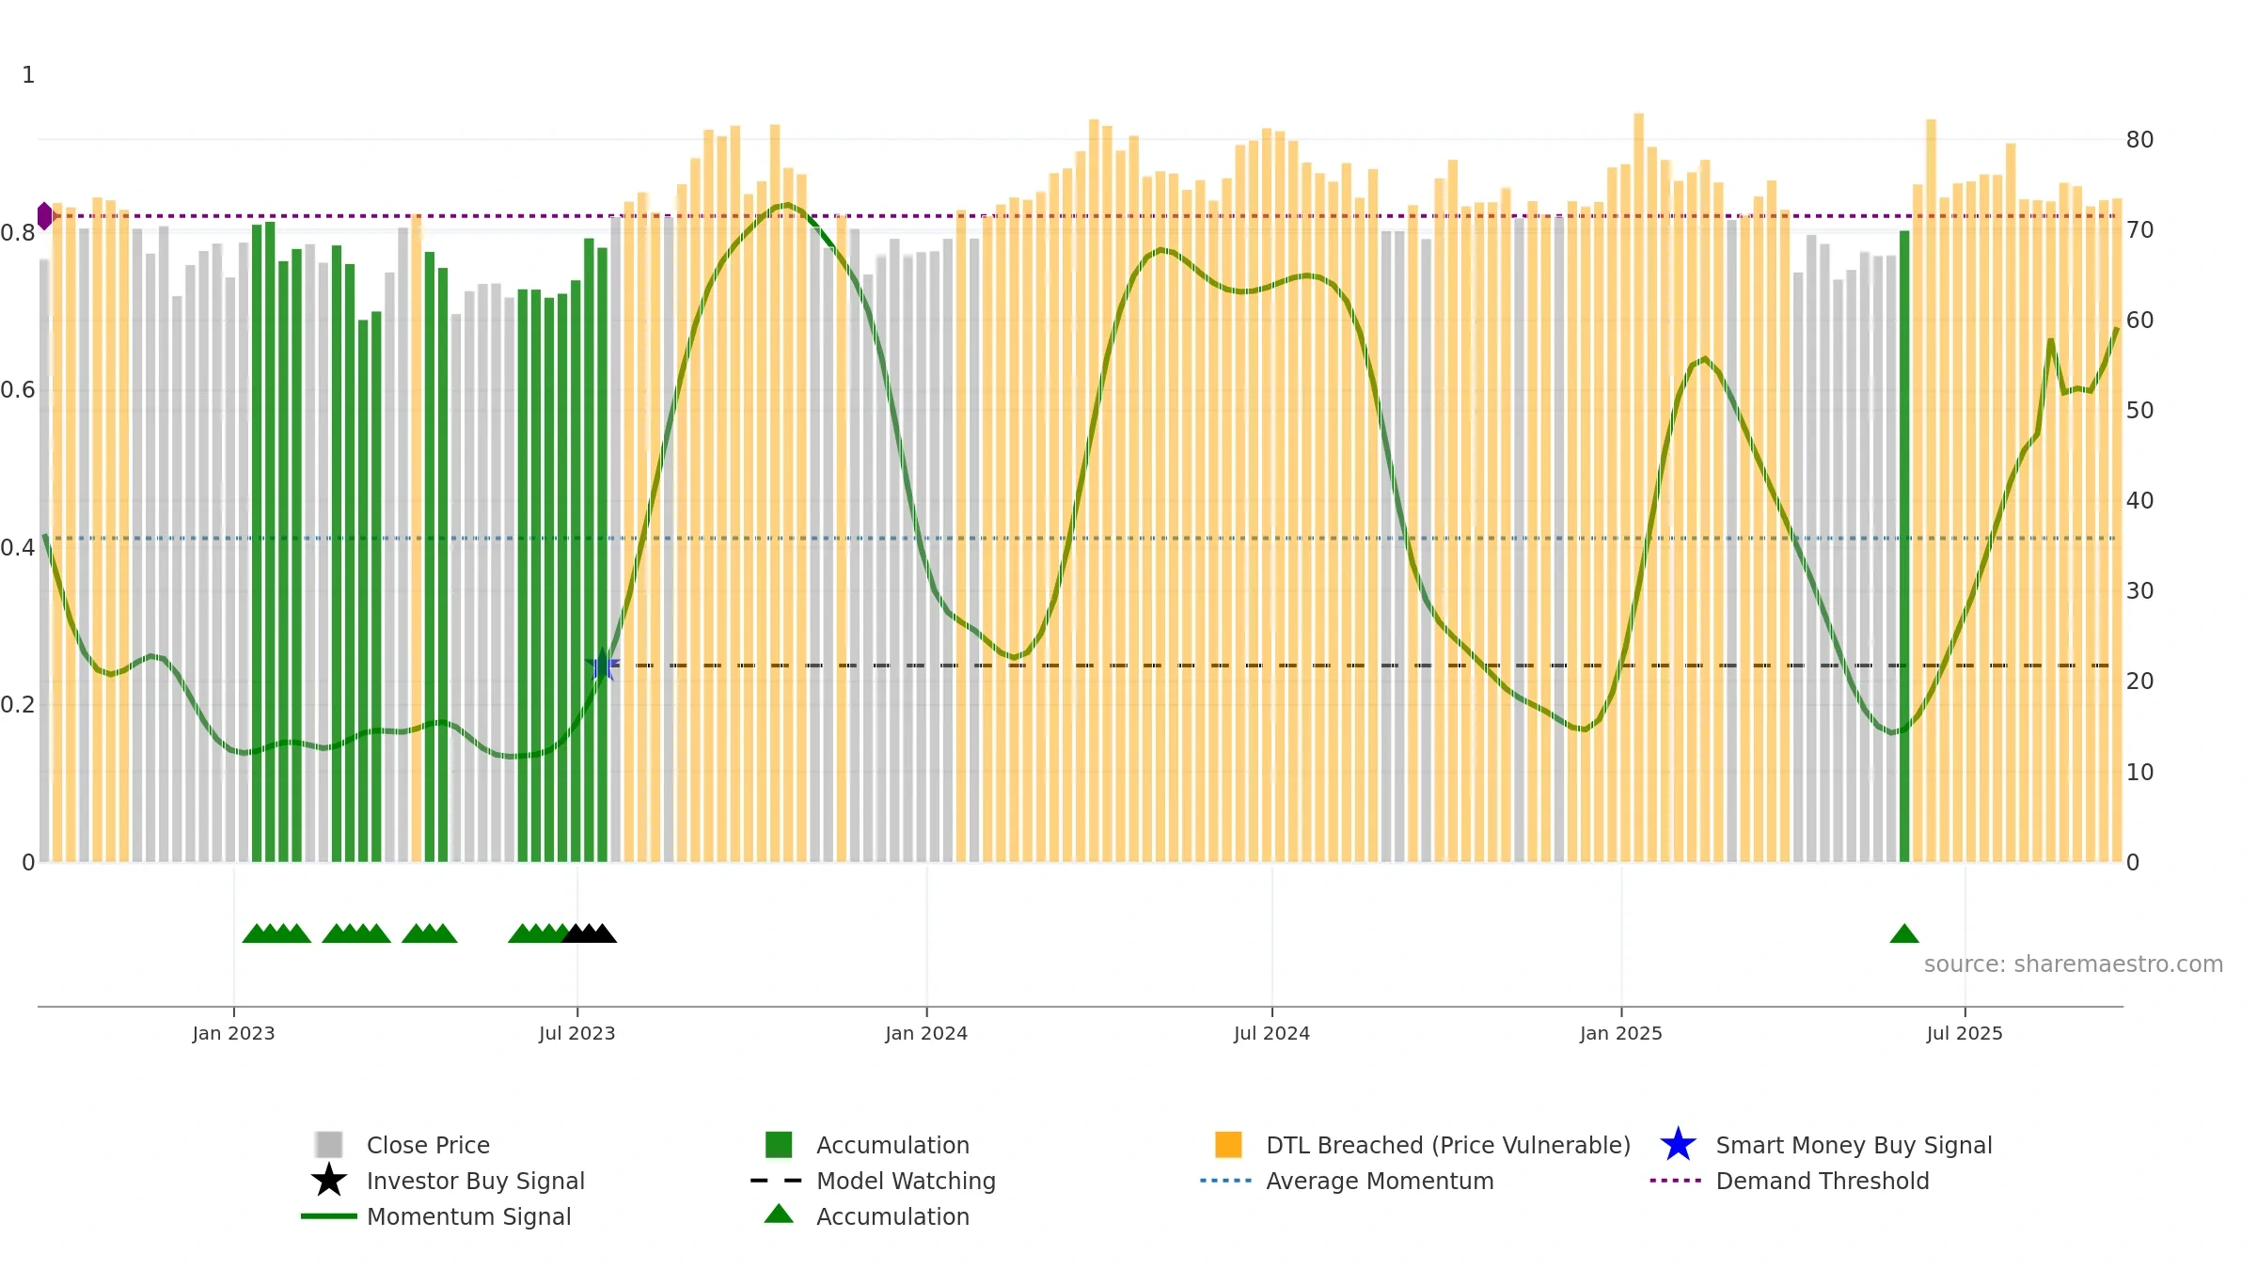This screenshot has width=2257, height=1269.
Task: Click the lone green triangle near Jul 2025
Action: 1904,933
